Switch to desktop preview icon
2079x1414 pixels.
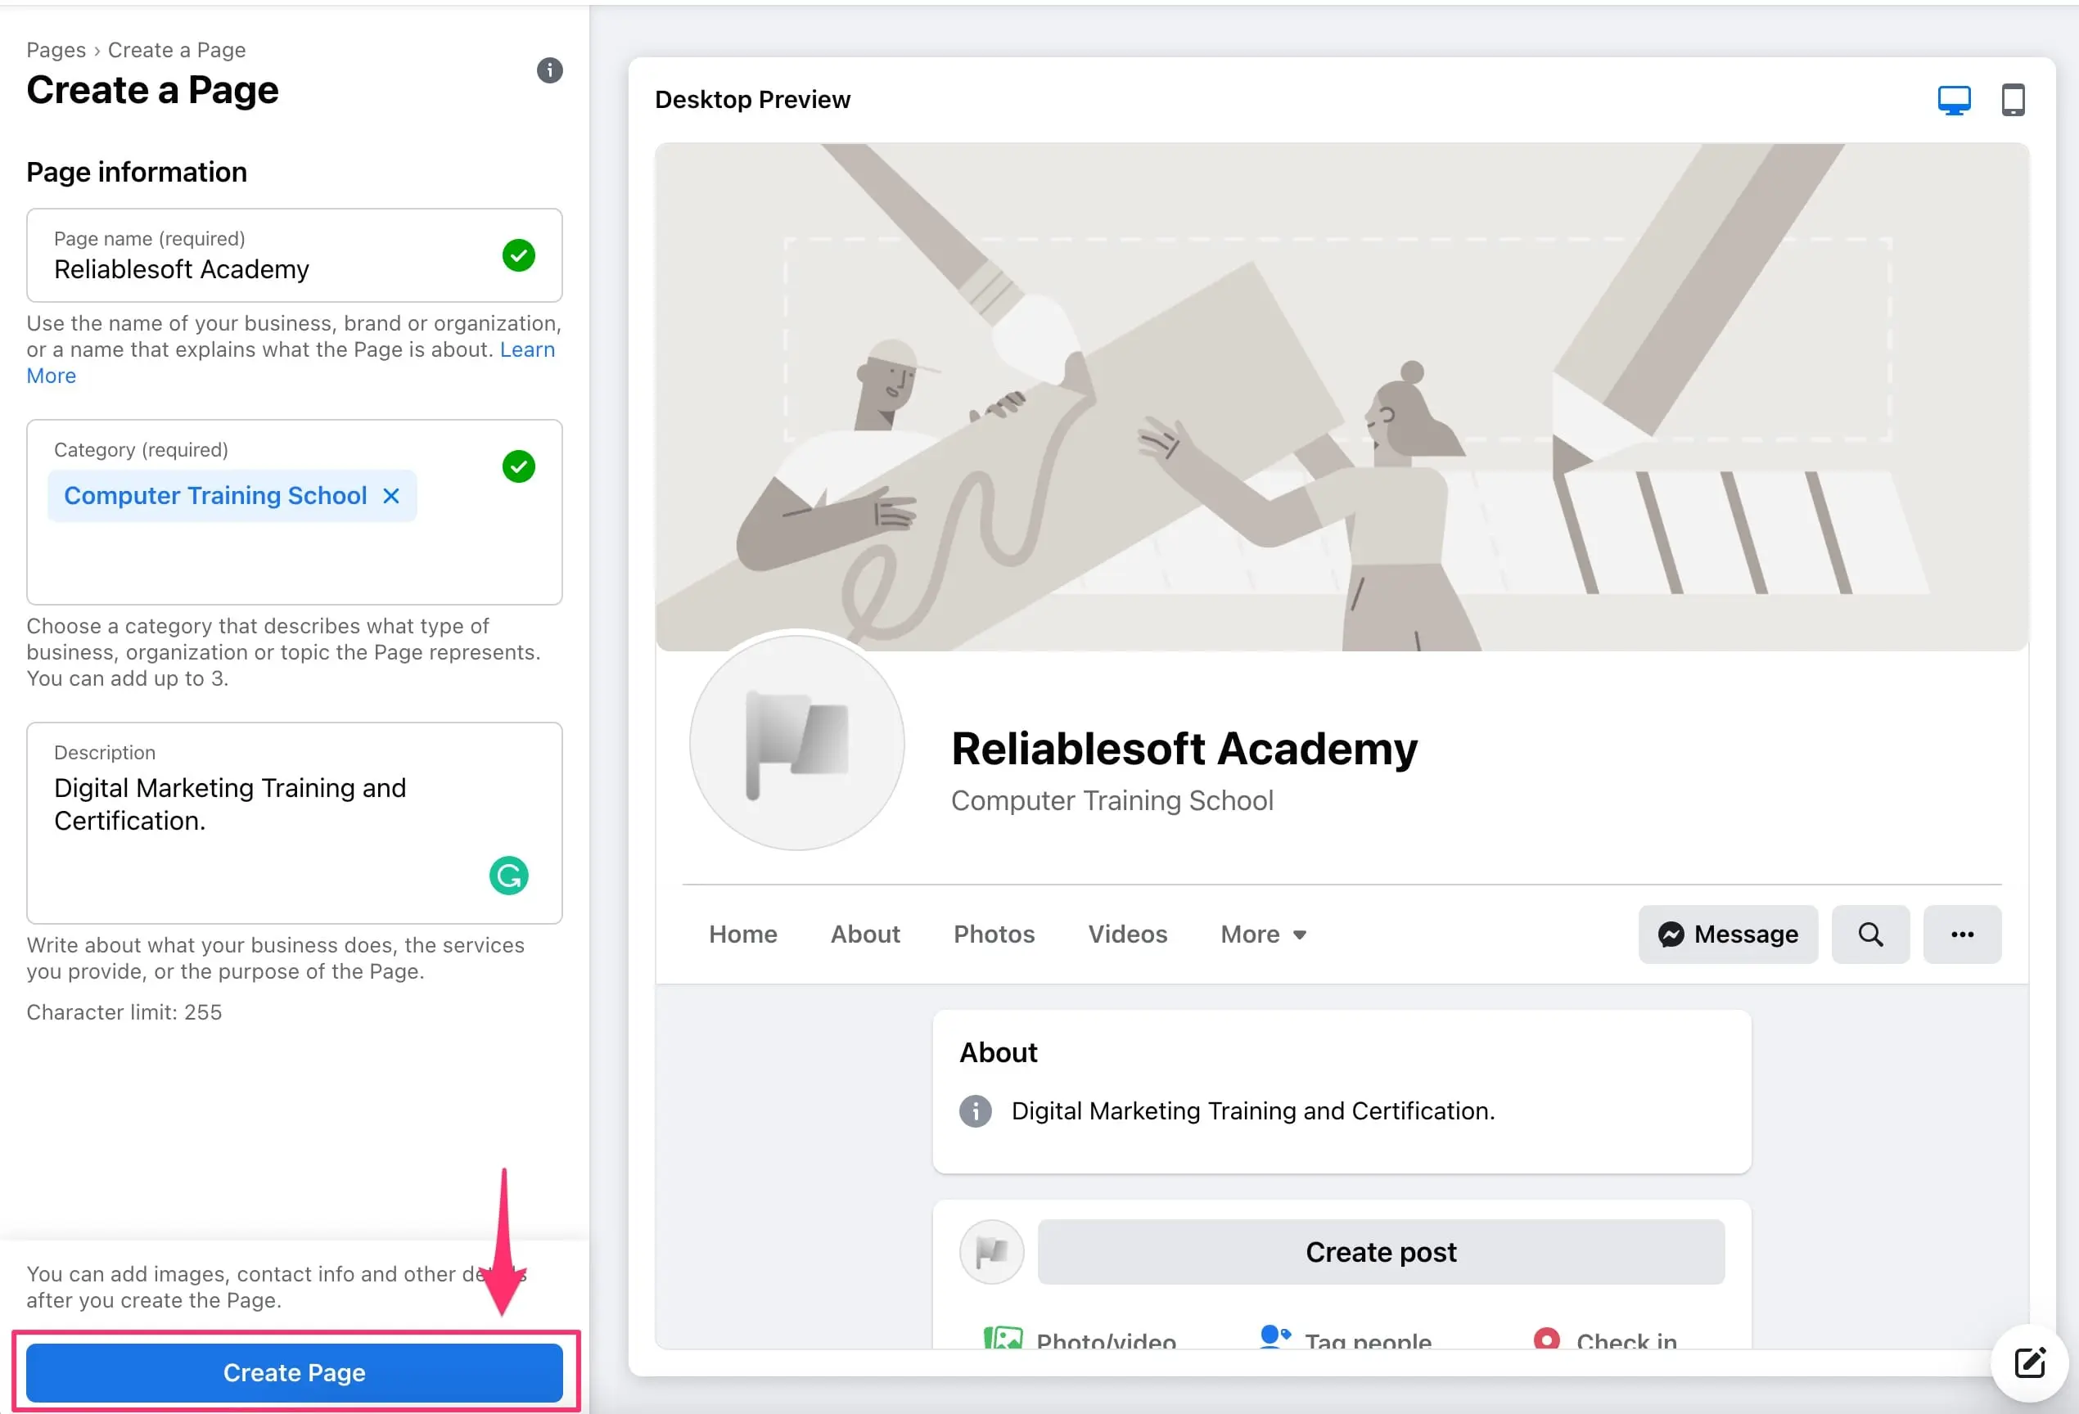tap(1954, 100)
